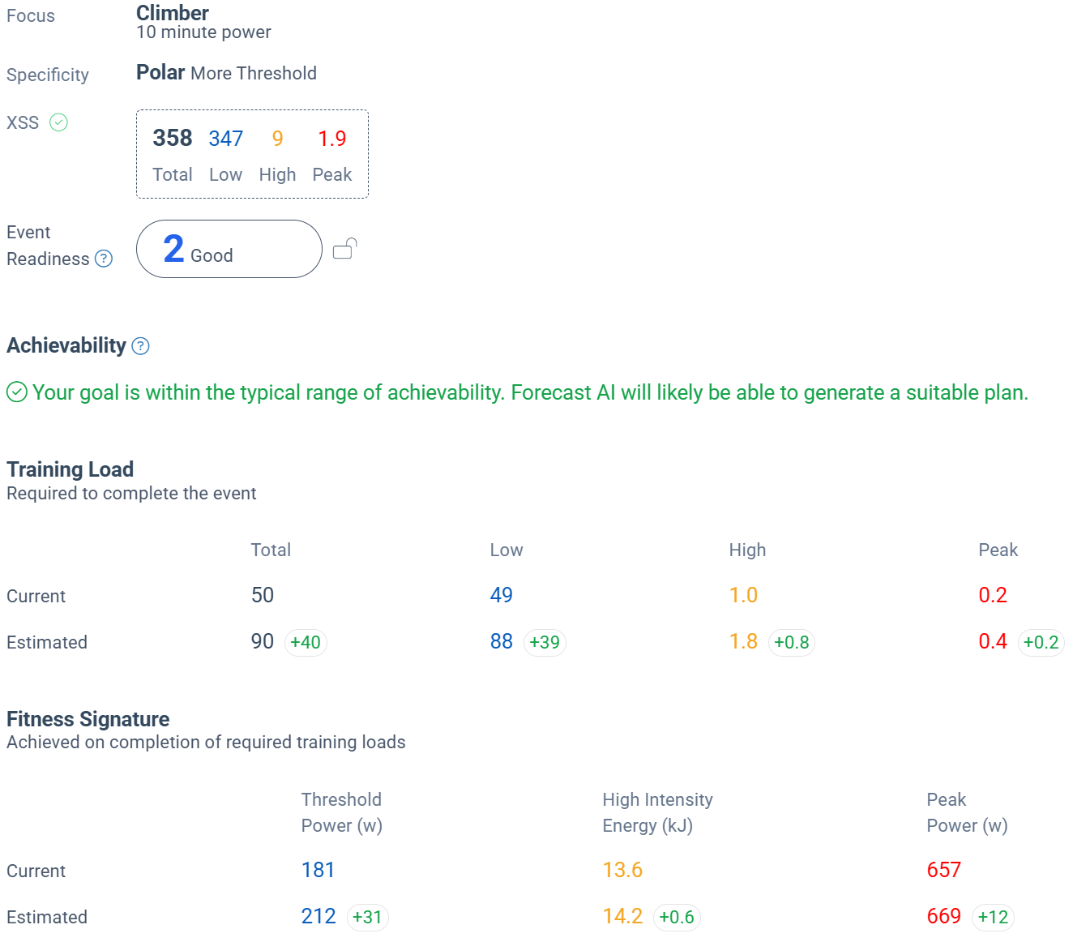Click the Polar More Threshold specificity text
Viewport: 1073px width, 942px height.
click(226, 73)
